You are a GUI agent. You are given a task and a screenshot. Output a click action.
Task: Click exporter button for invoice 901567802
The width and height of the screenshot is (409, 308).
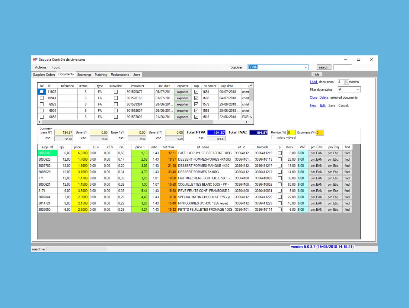point(183,117)
